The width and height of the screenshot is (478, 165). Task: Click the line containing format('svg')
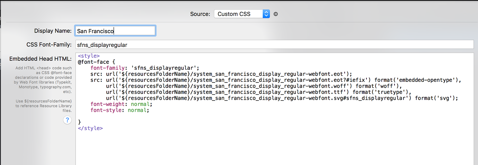coord(282,98)
